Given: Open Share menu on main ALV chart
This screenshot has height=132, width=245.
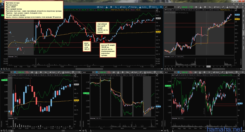Looking at the screenshot, I should [x=100, y=7].
